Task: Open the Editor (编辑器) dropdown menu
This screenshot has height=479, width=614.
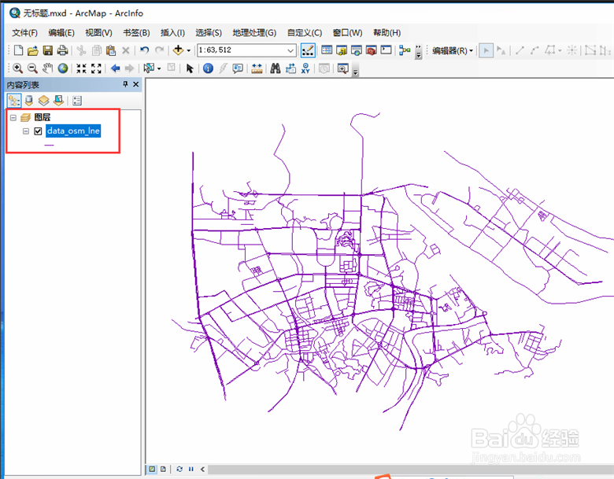Action: pyautogui.click(x=453, y=50)
